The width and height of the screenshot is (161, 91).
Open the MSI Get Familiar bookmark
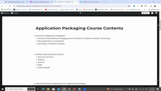(x=52, y=10)
